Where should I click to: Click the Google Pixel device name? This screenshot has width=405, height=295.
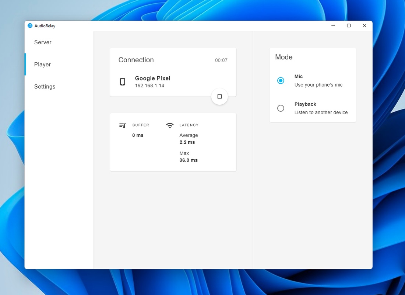(152, 78)
